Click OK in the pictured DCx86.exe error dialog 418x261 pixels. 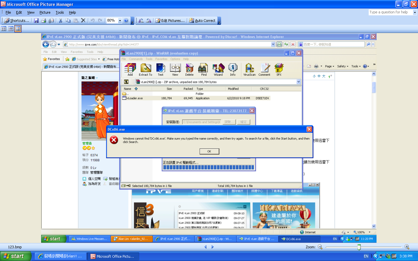(209, 151)
